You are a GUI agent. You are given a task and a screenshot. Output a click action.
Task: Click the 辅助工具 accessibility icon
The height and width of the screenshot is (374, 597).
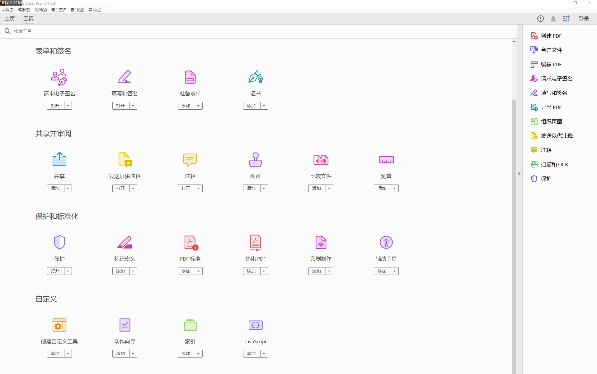386,242
